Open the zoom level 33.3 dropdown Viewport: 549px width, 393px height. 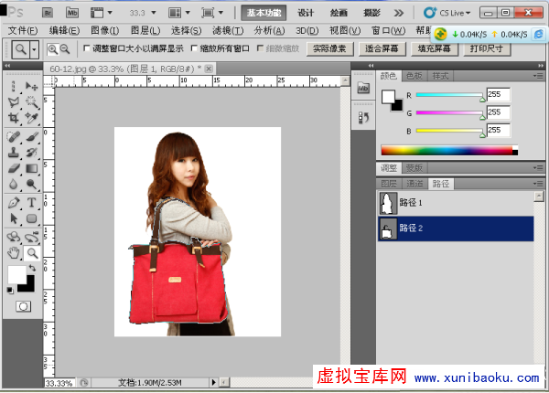coord(147,13)
